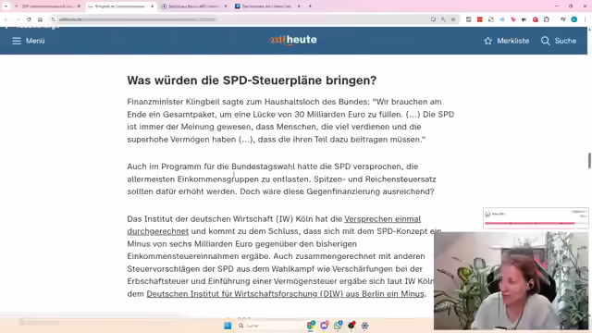Switch to the third browser tab
592x333 pixels.
tap(193, 6)
